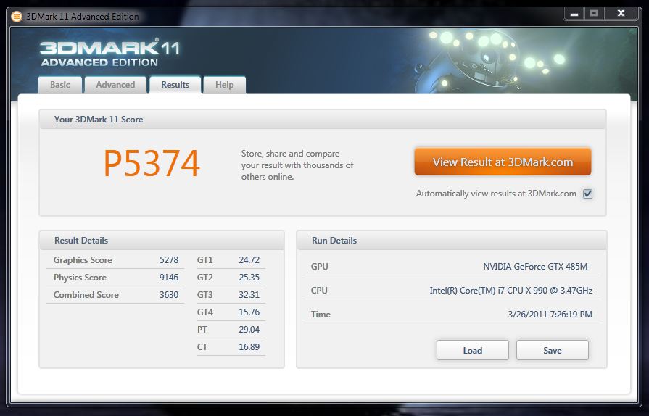Click the 3DMark 11 Advanced Edition logo

109,52
